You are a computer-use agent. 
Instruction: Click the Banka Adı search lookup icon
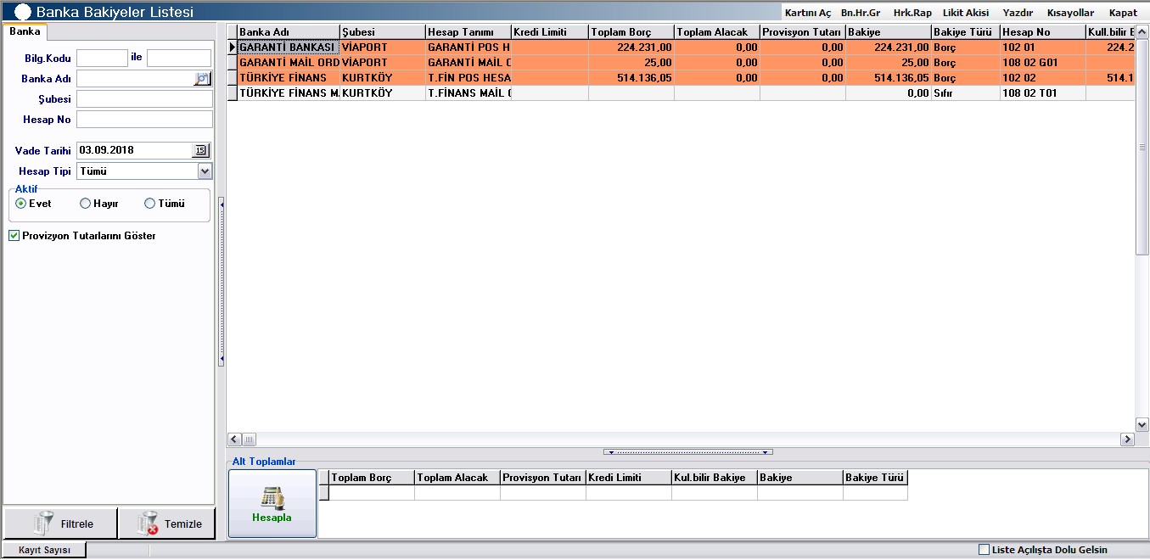coord(202,79)
